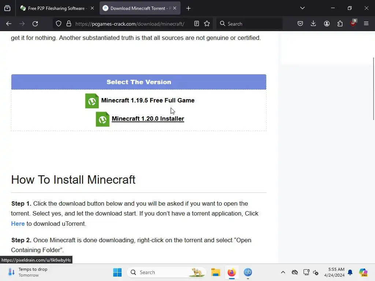Open the display network tray icon
The width and height of the screenshot is (375, 281).
[x=306, y=272]
